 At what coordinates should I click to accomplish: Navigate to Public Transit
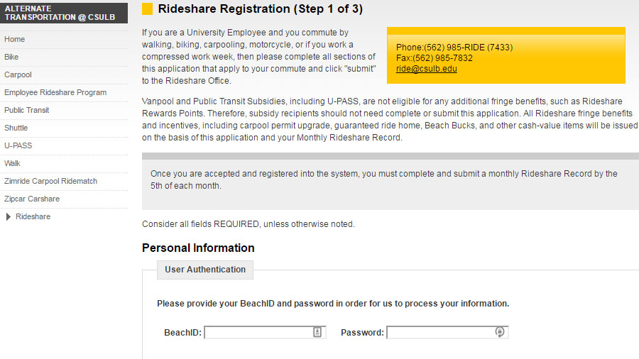click(x=27, y=111)
